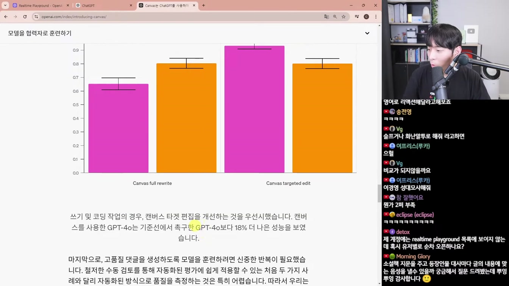
Task: Click the pink bar above Canvas full rewrite
Action: pos(119,129)
